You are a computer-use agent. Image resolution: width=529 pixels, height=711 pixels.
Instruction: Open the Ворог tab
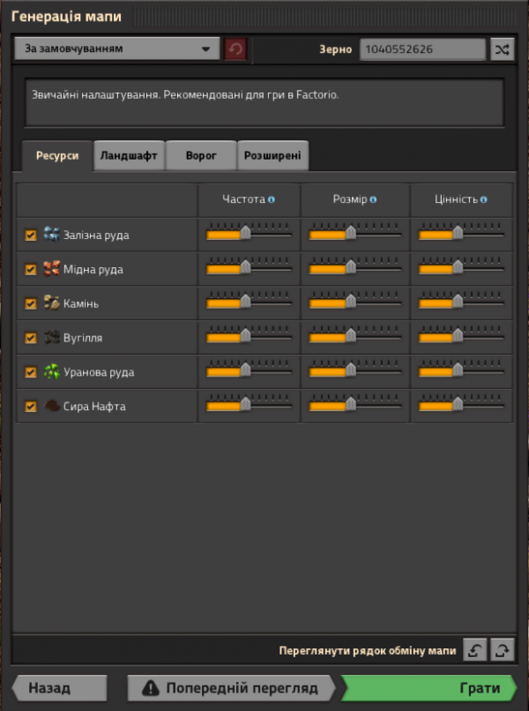click(201, 155)
